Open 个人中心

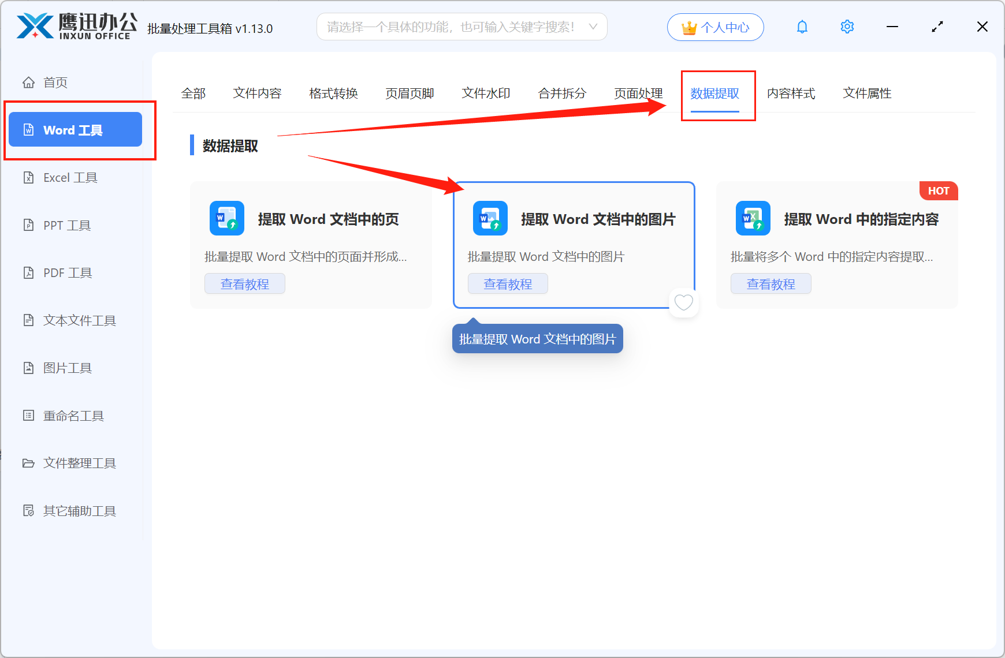coord(715,27)
